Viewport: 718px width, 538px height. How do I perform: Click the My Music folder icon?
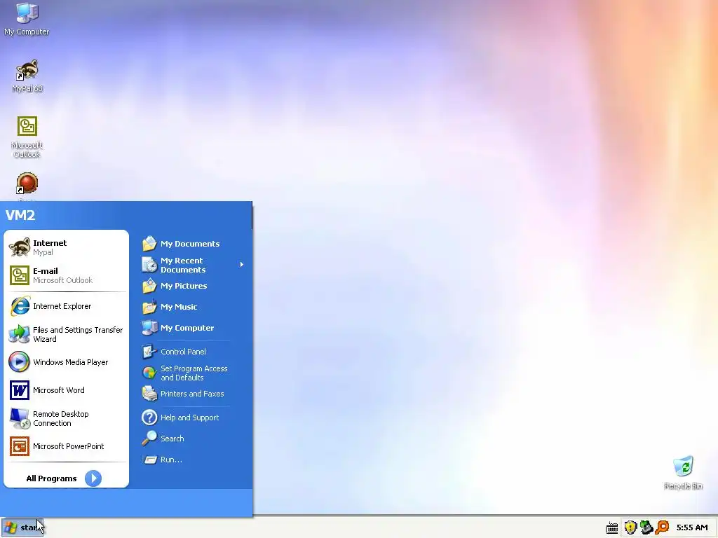tap(149, 307)
